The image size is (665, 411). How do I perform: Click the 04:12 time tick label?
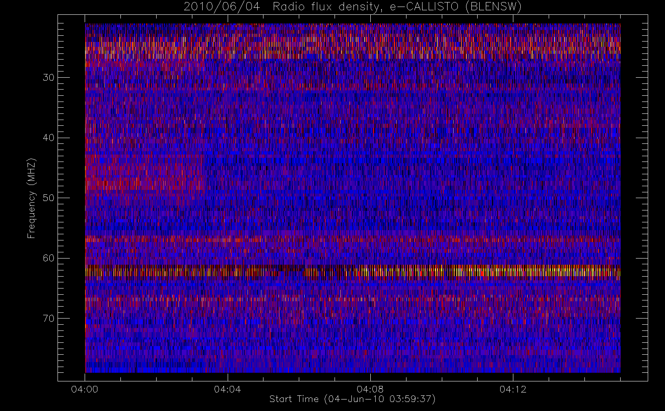point(513,389)
